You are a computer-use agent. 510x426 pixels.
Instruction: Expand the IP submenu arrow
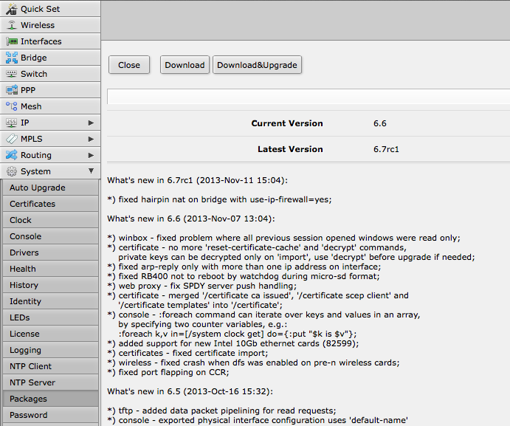point(91,123)
